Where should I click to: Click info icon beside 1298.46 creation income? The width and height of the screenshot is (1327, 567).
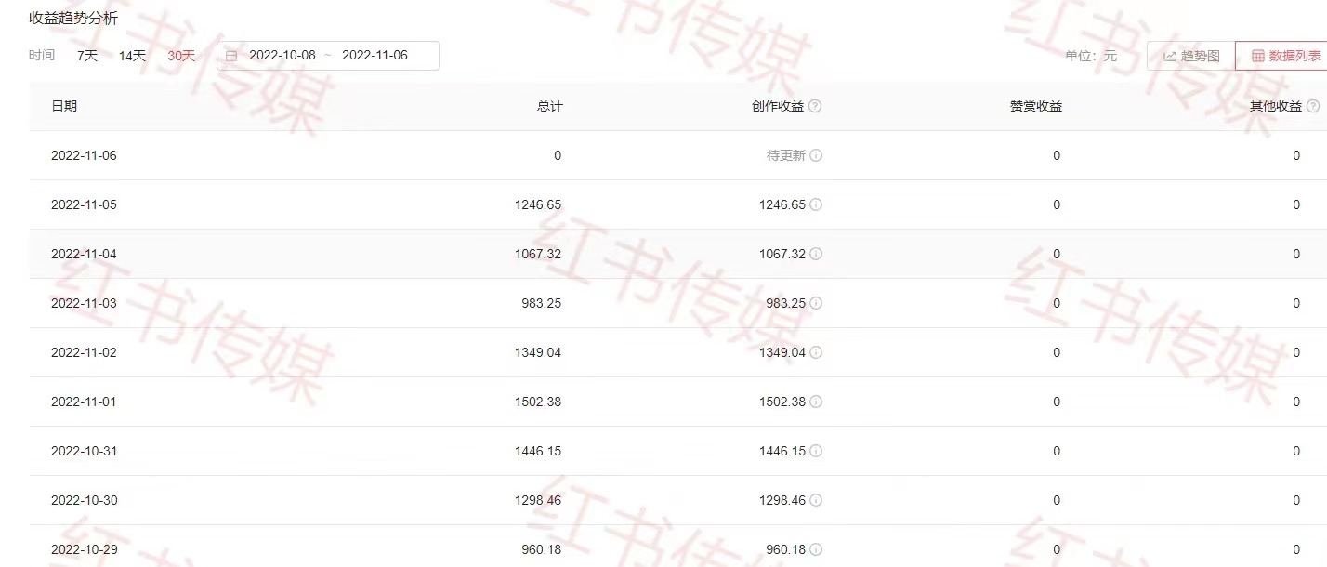816,500
